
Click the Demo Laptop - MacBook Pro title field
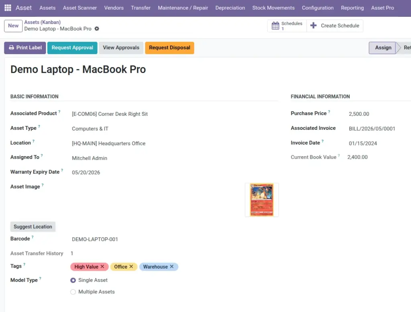(x=78, y=70)
